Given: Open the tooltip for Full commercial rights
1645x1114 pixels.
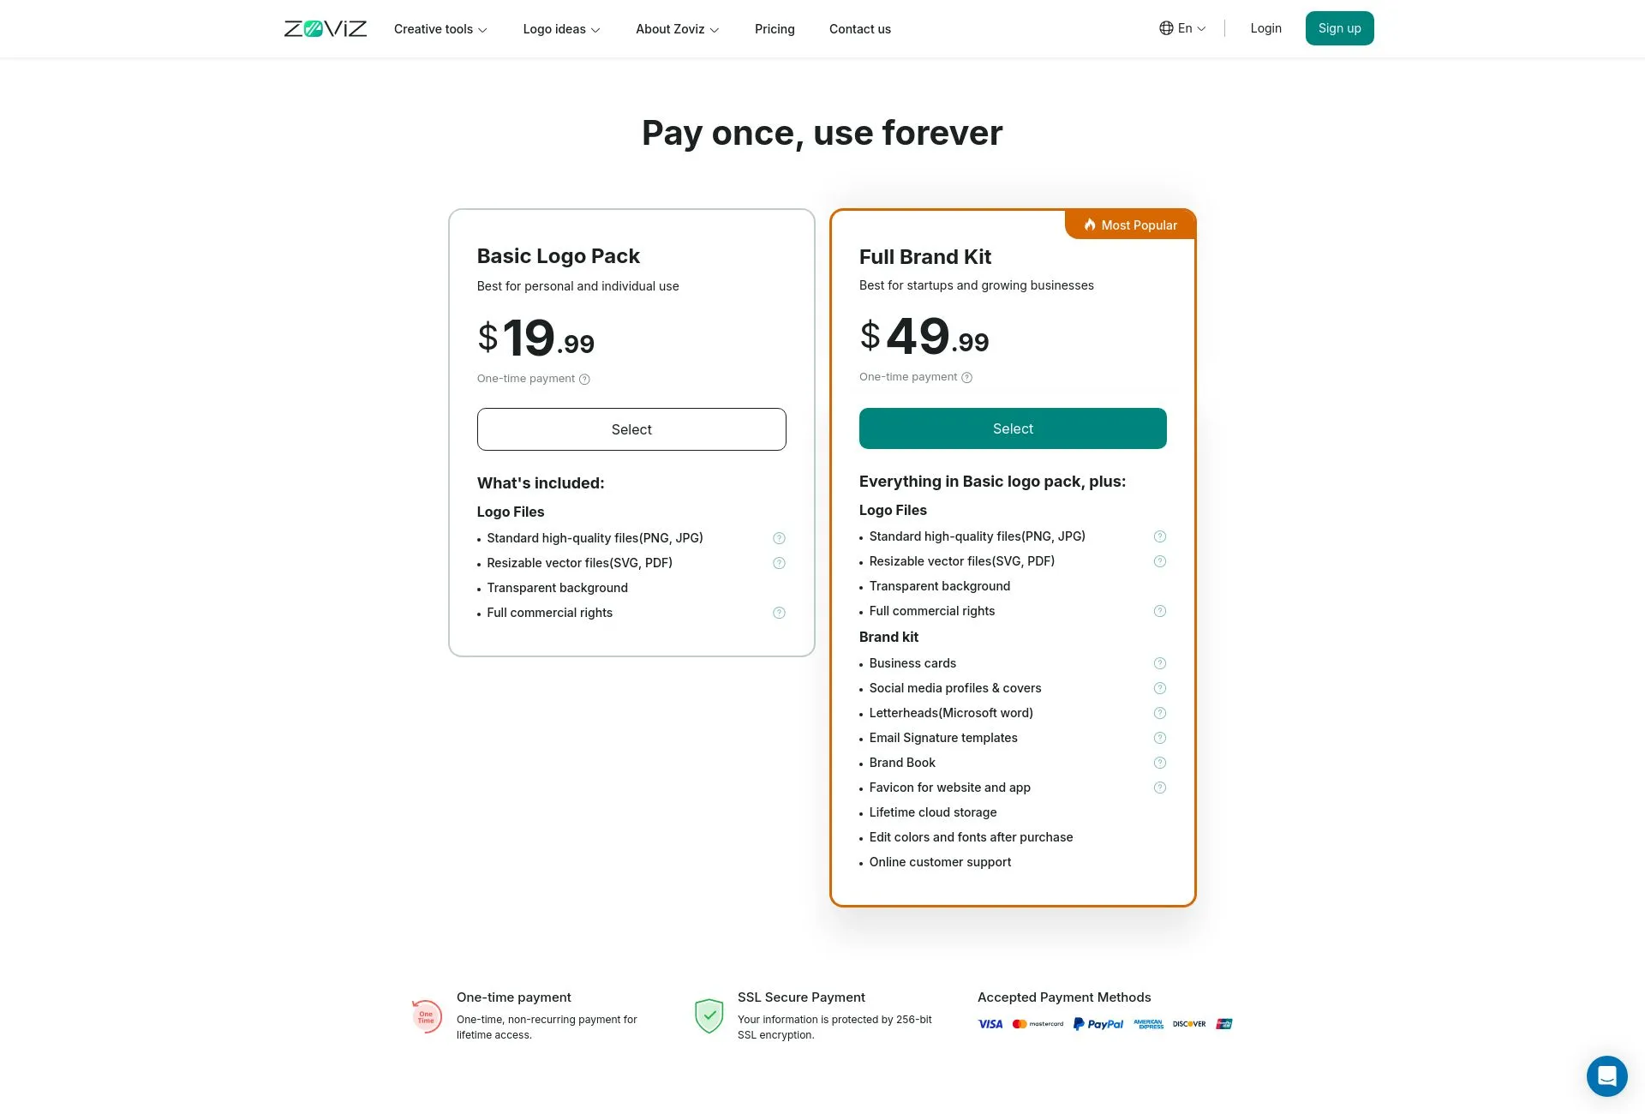Looking at the screenshot, I should coord(779,612).
